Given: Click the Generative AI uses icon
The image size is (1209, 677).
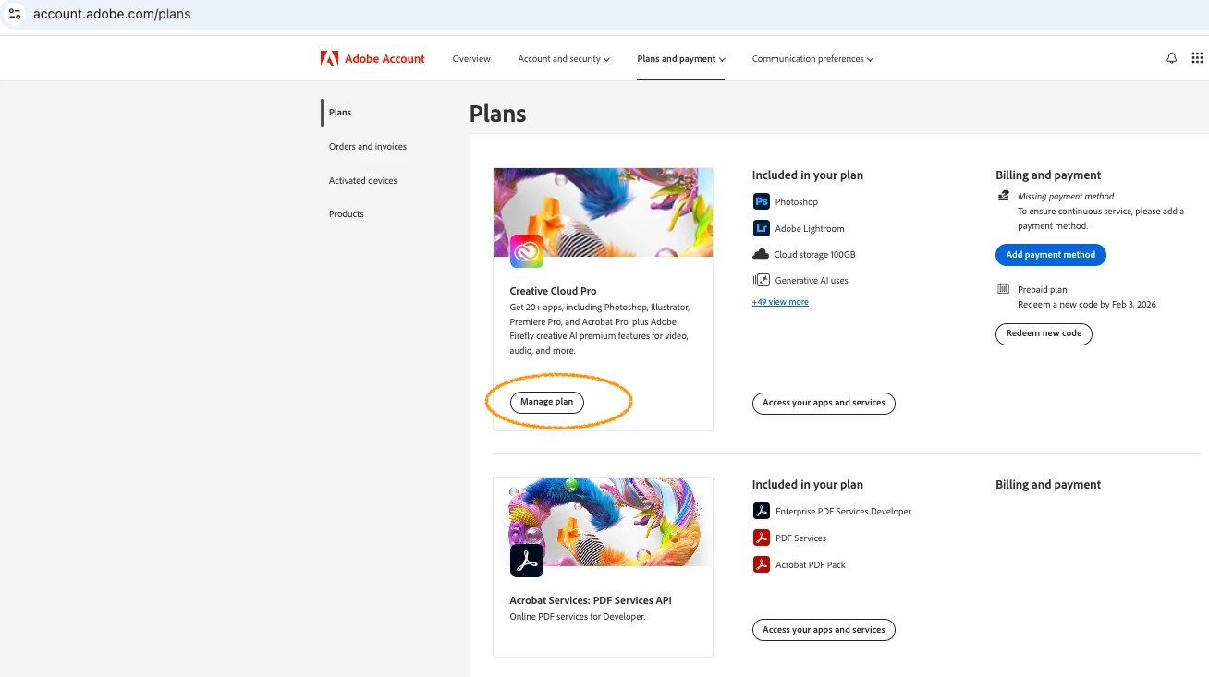Looking at the screenshot, I should [x=762, y=280].
